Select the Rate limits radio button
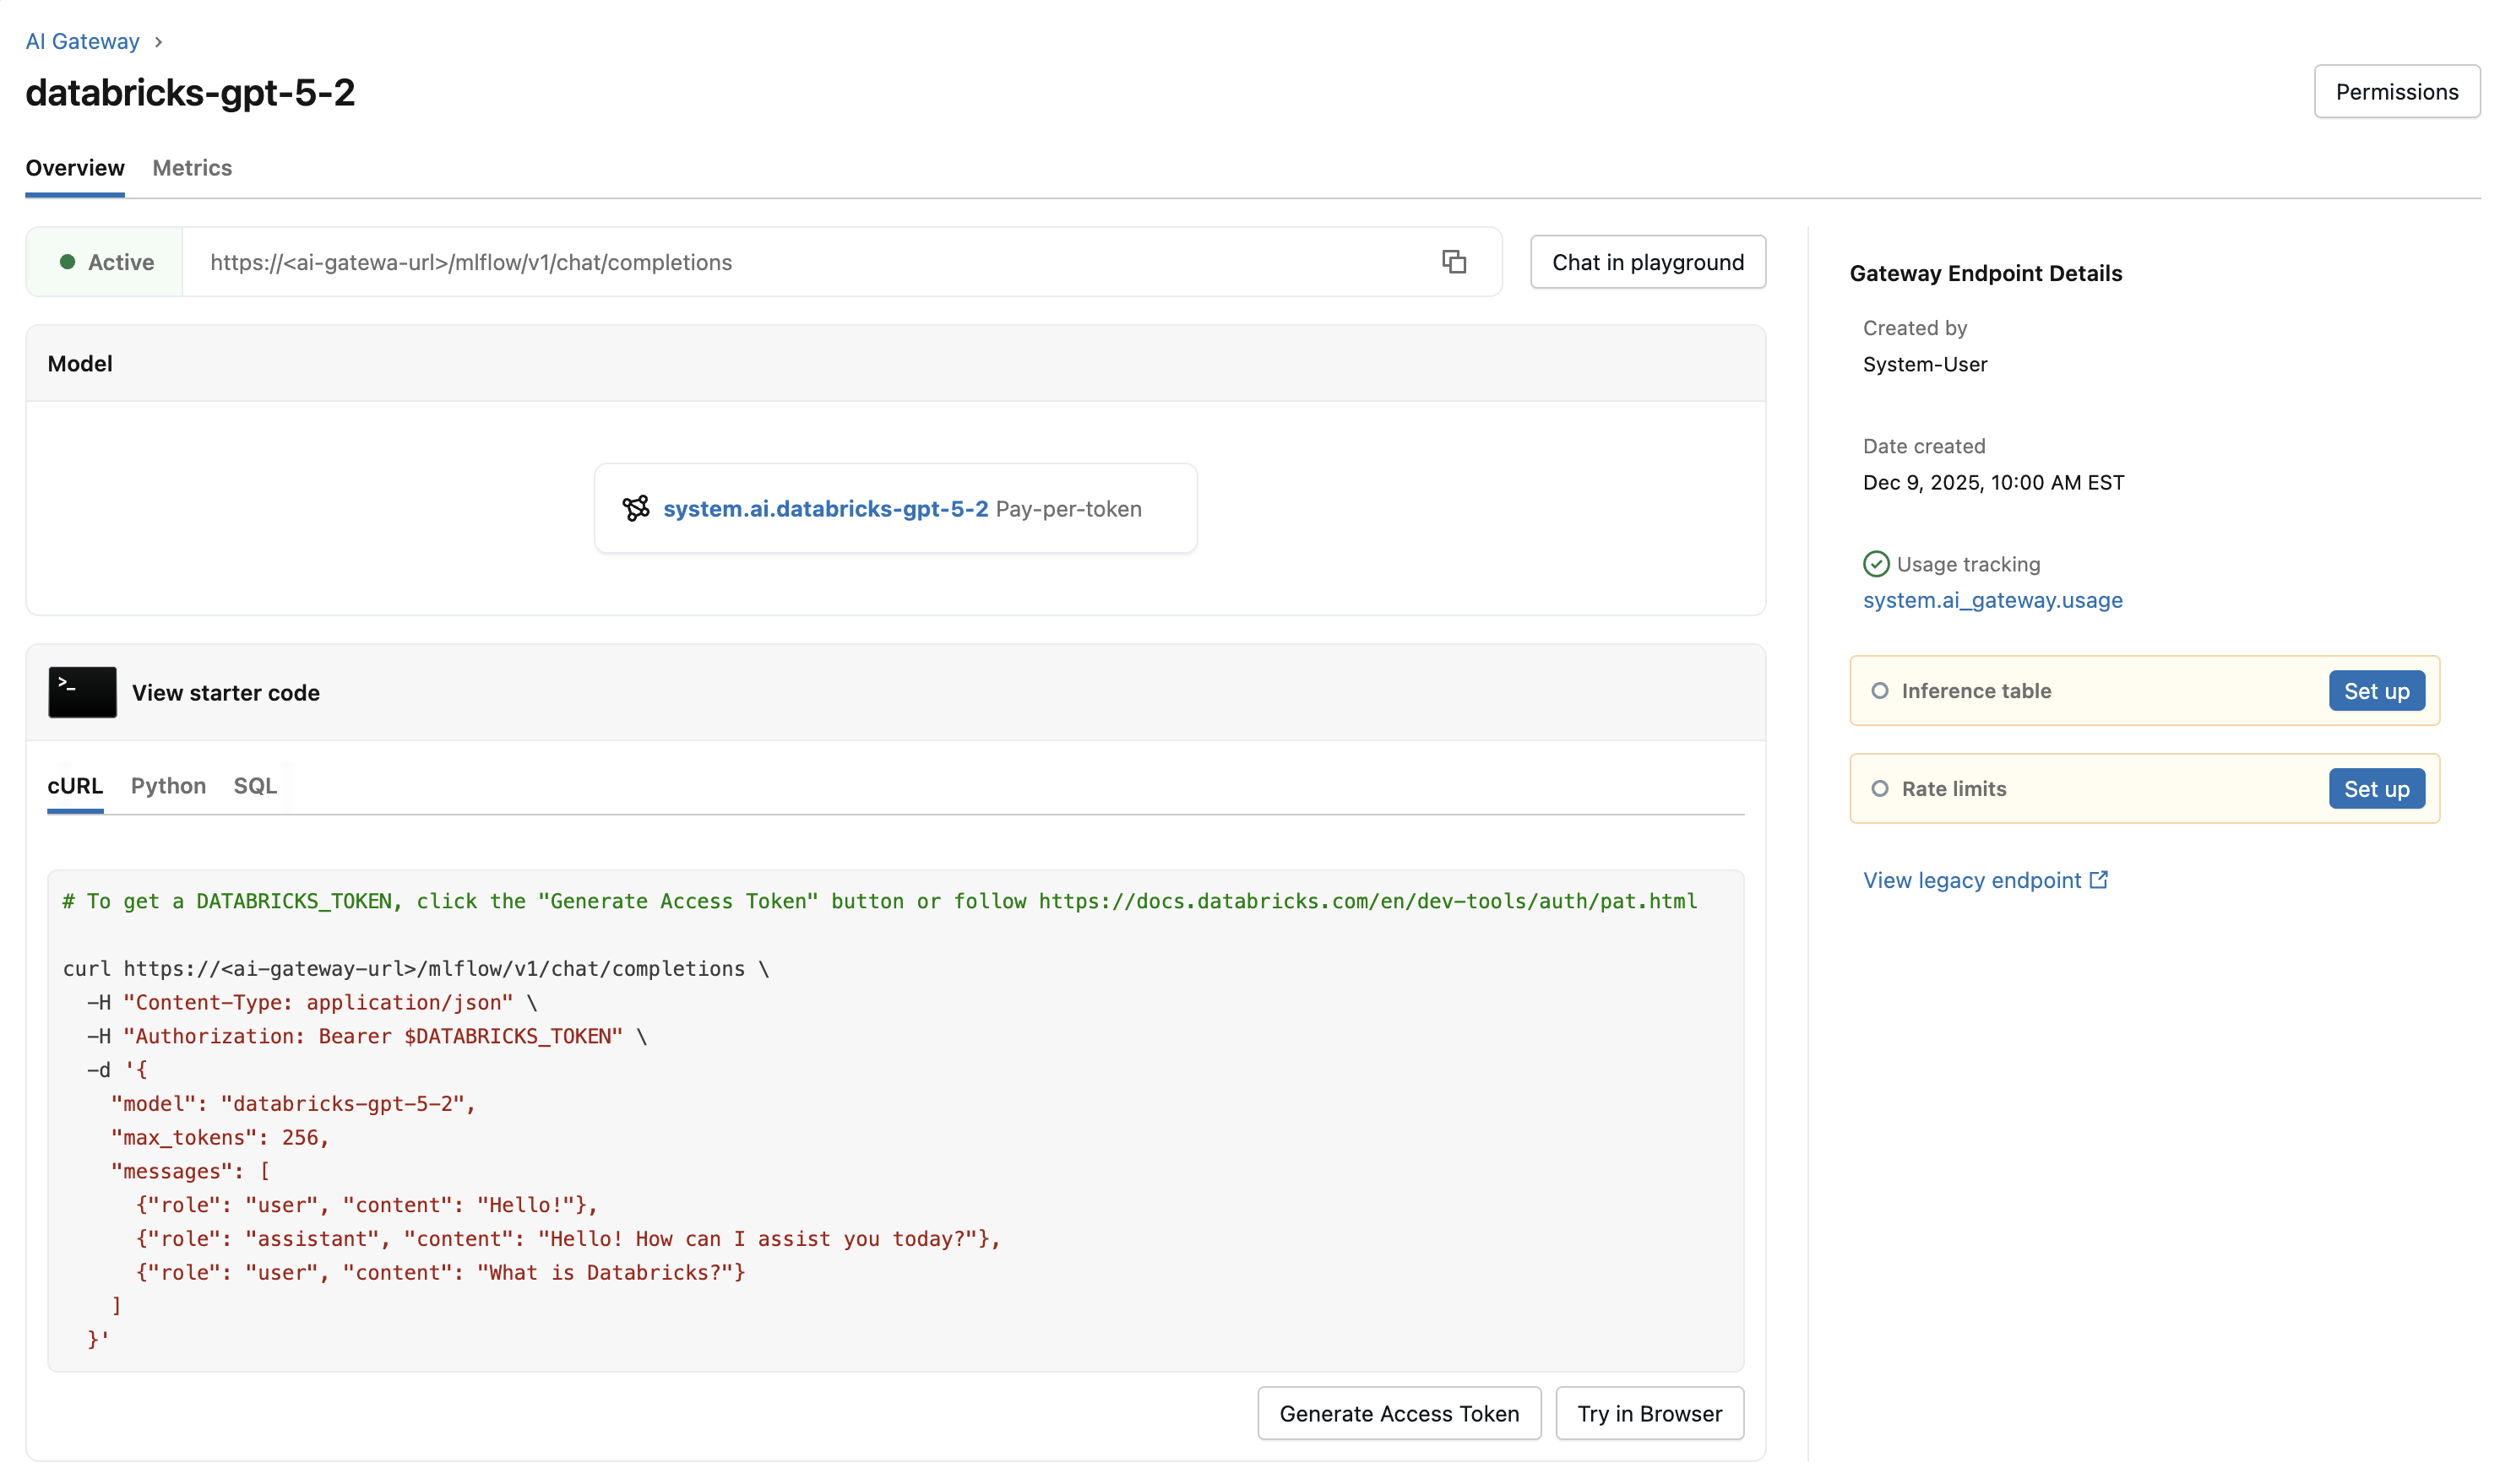The image size is (2500, 1484). click(x=1882, y=788)
